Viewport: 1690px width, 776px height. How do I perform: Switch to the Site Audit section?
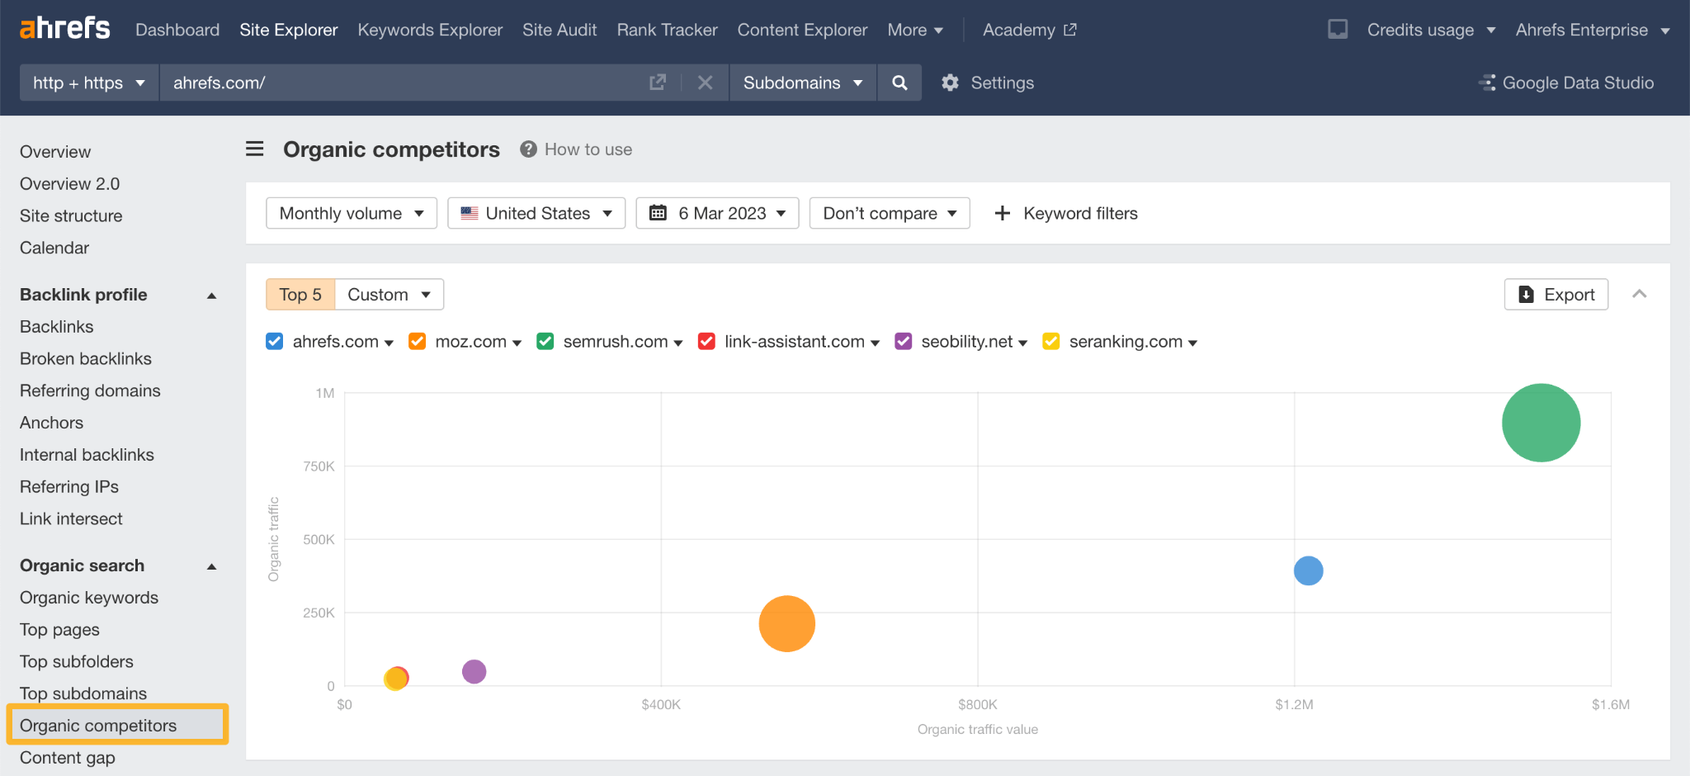(559, 30)
